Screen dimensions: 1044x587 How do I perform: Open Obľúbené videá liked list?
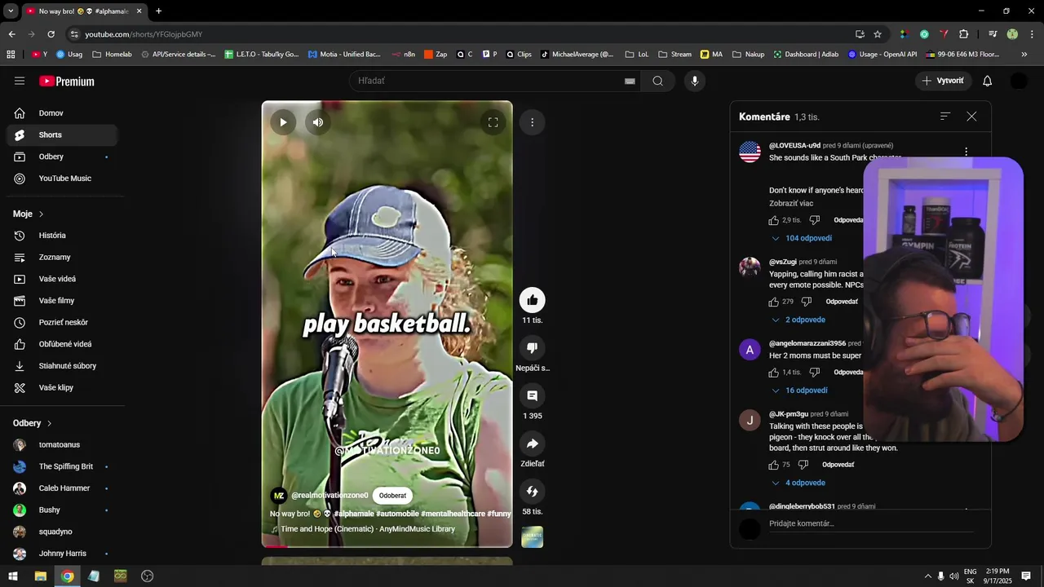pyautogui.click(x=62, y=344)
